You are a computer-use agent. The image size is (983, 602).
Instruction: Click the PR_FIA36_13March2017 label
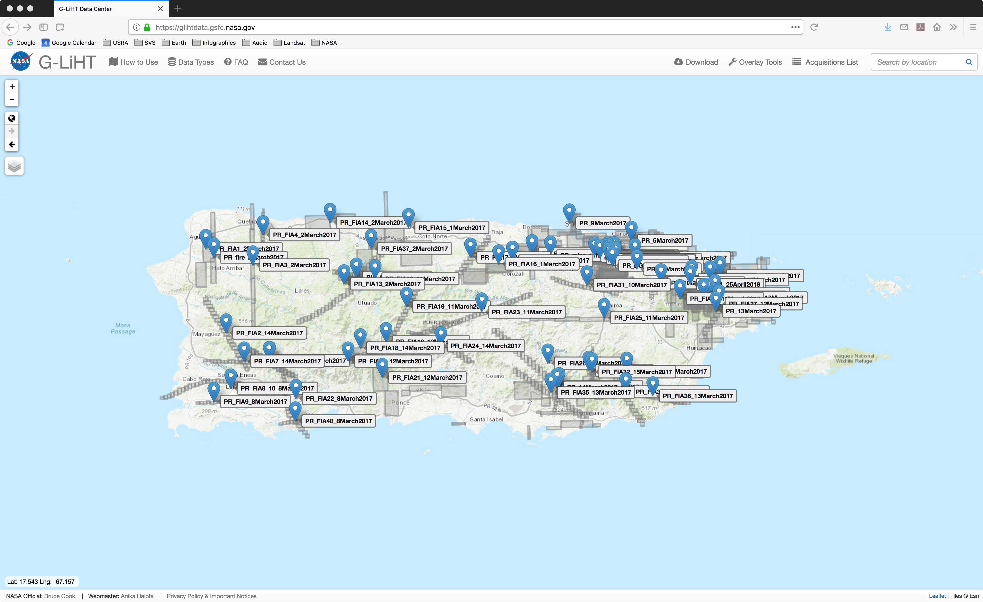[698, 396]
